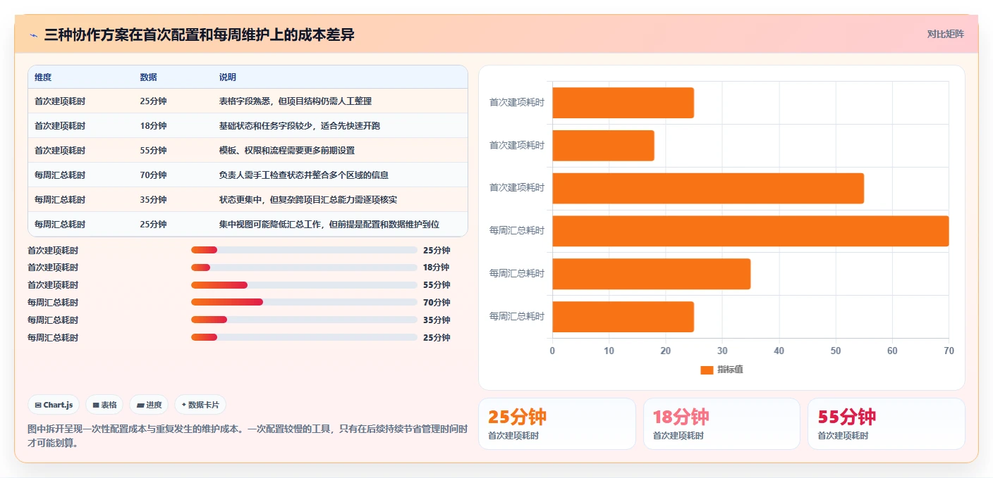Viewport: 993px width, 478px height.
Task: Click the progress bar labeled 70分钟
Action: point(304,302)
